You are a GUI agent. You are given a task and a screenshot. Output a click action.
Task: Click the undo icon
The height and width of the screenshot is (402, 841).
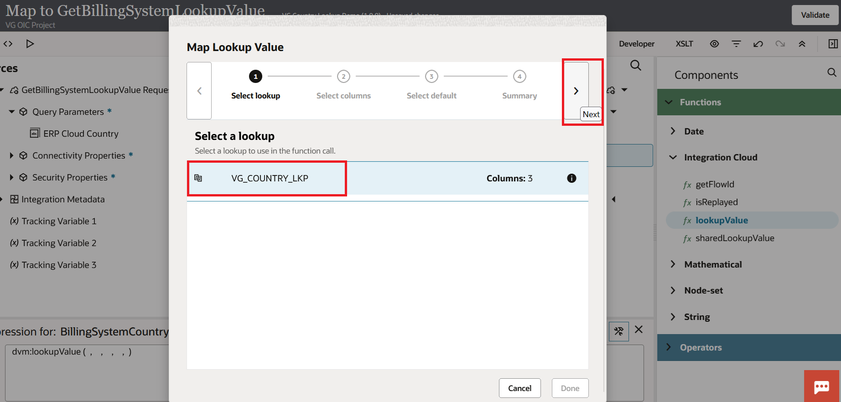click(x=758, y=44)
